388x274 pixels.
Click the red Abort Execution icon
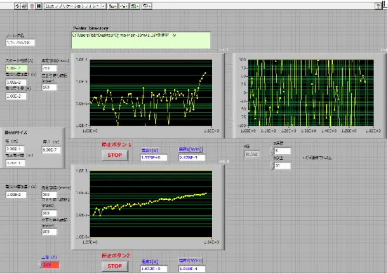[32, 6]
